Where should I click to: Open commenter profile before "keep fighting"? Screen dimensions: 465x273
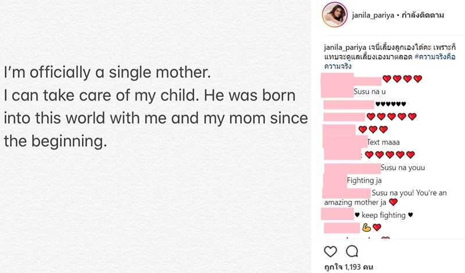(337, 215)
